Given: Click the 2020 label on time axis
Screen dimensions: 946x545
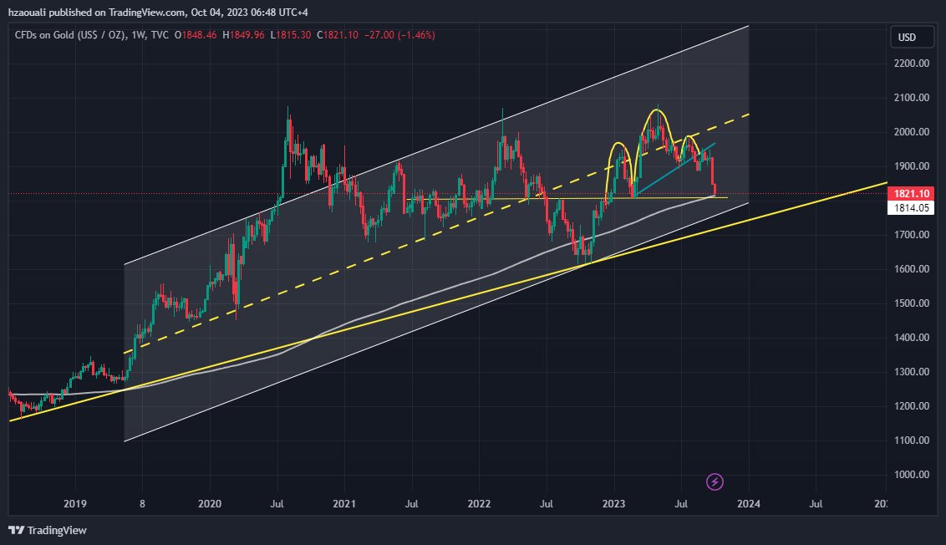Looking at the screenshot, I should coord(210,503).
